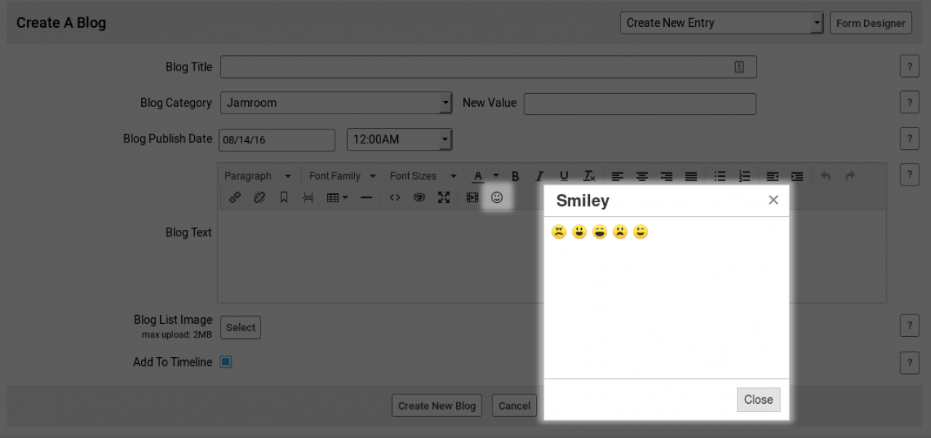
Task: Select the sad frowning smiley
Action: pyautogui.click(x=620, y=232)
